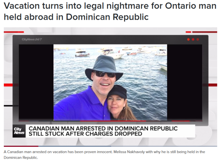Play the video by clicking the couple's selfie

[110, 82]
